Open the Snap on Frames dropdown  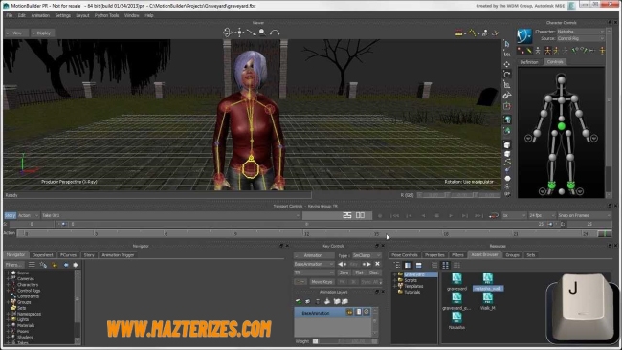point(584,215)
